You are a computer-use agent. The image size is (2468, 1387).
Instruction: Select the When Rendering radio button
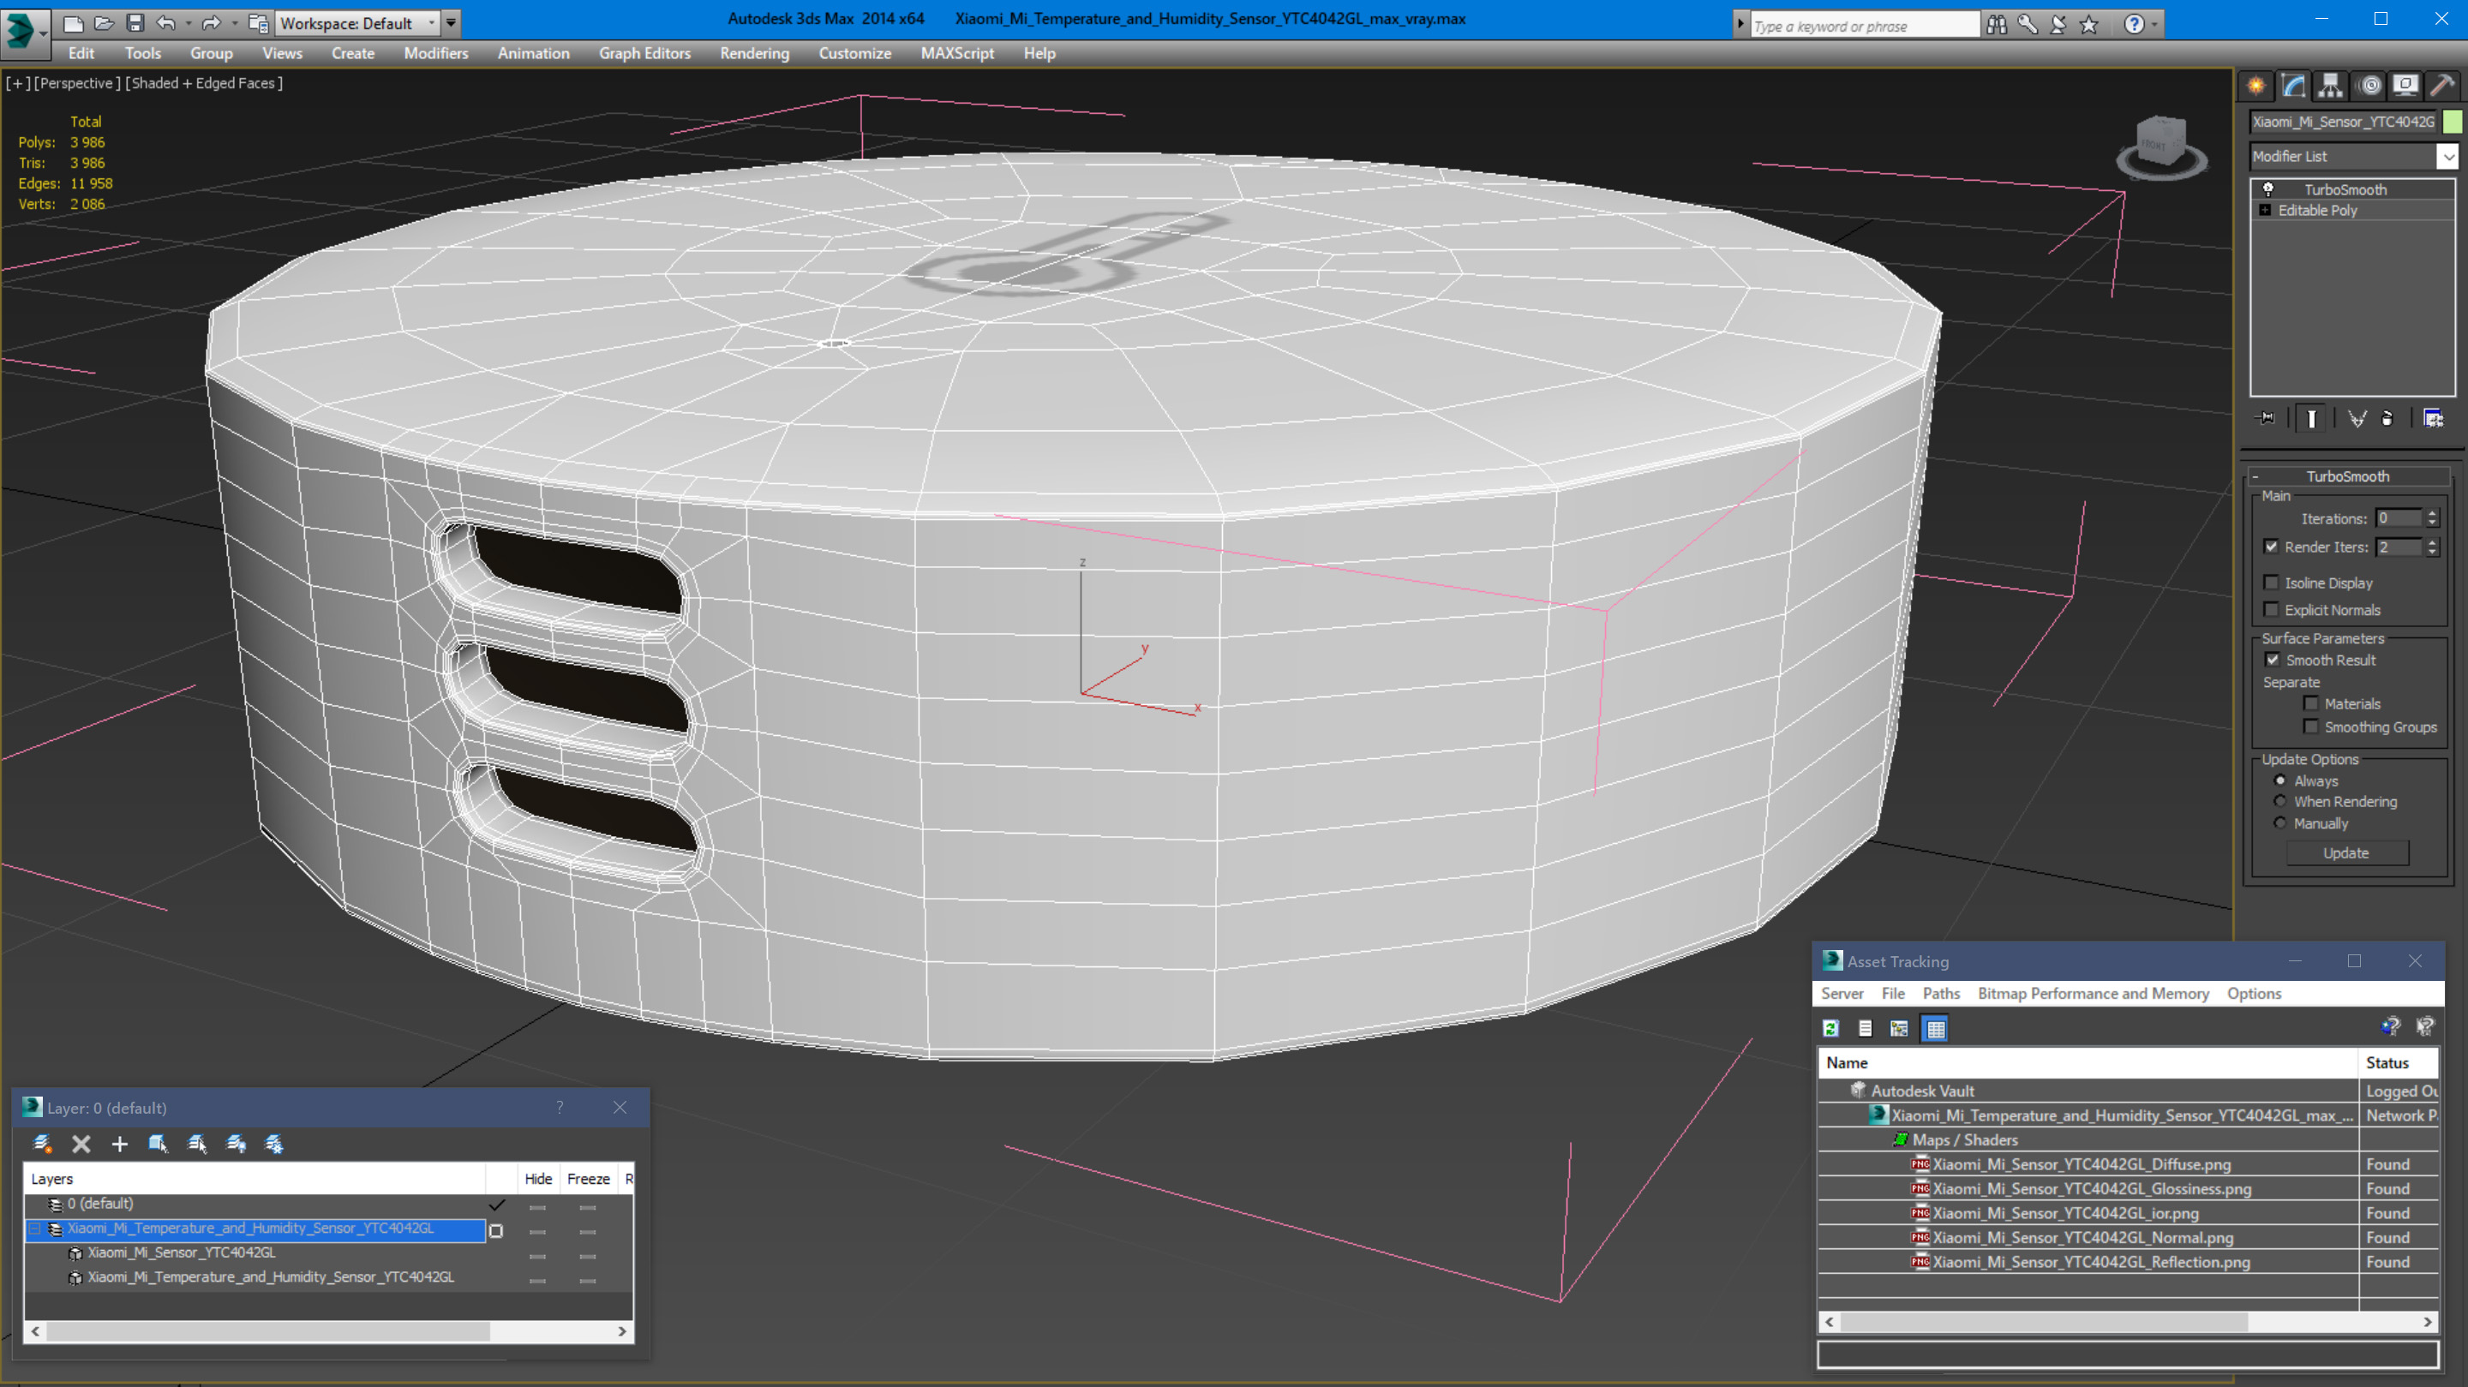tap(2280, 802)
